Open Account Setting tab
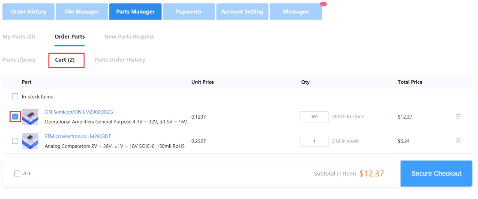 click(242, 12)
